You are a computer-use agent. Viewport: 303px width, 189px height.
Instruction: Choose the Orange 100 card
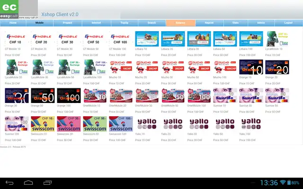pyautogui.click(x=69, y=95)
